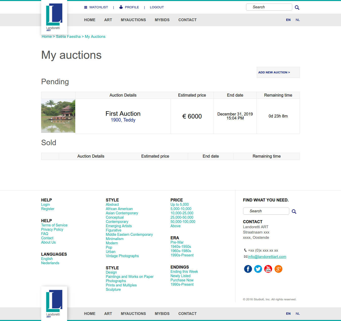Click the footer search magnifier icon
The image size is (341, 321).
[x=294, y=212]
